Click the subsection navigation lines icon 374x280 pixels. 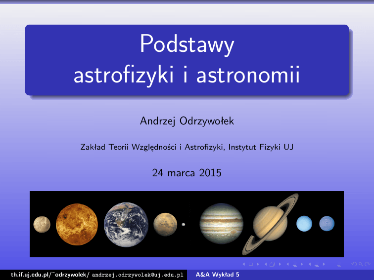coord(295,264)
